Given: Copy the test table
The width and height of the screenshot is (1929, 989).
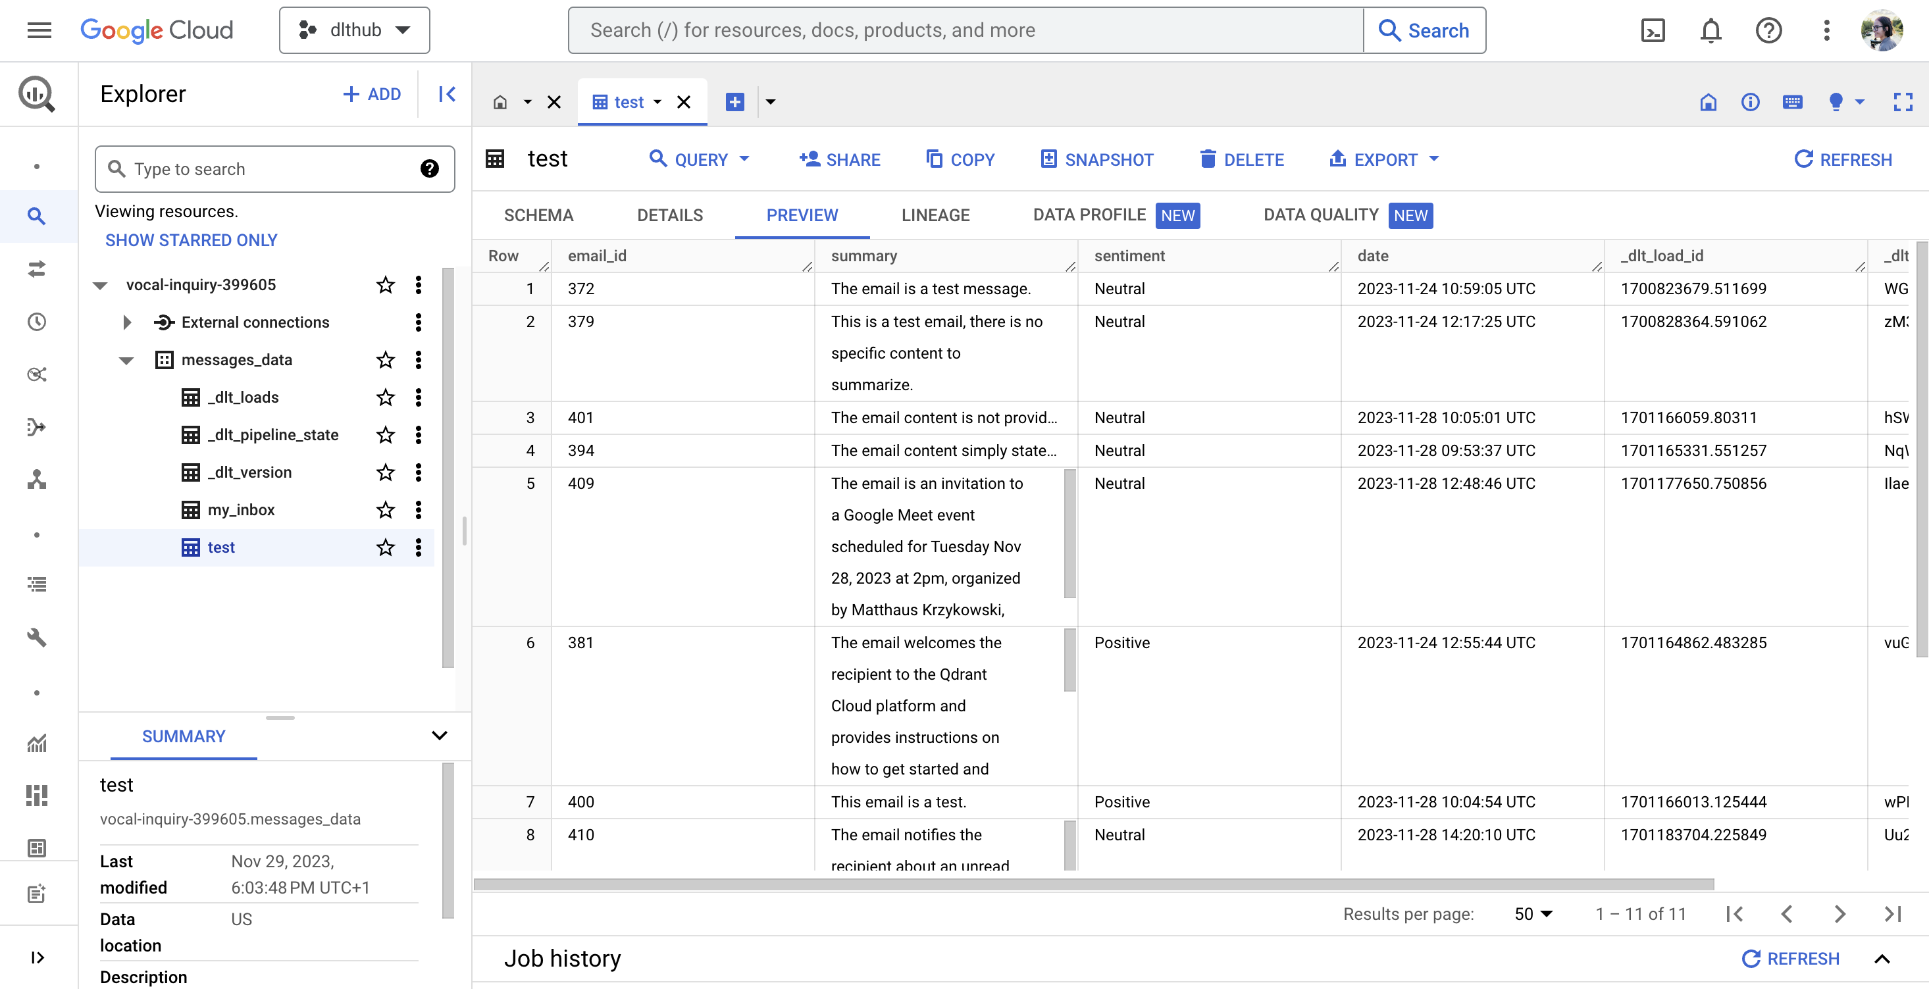Looking at the screenshot, I should point(961,159).
